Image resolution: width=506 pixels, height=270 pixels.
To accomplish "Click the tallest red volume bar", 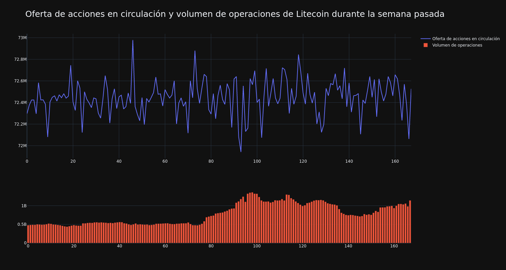I will pos(252,218).
